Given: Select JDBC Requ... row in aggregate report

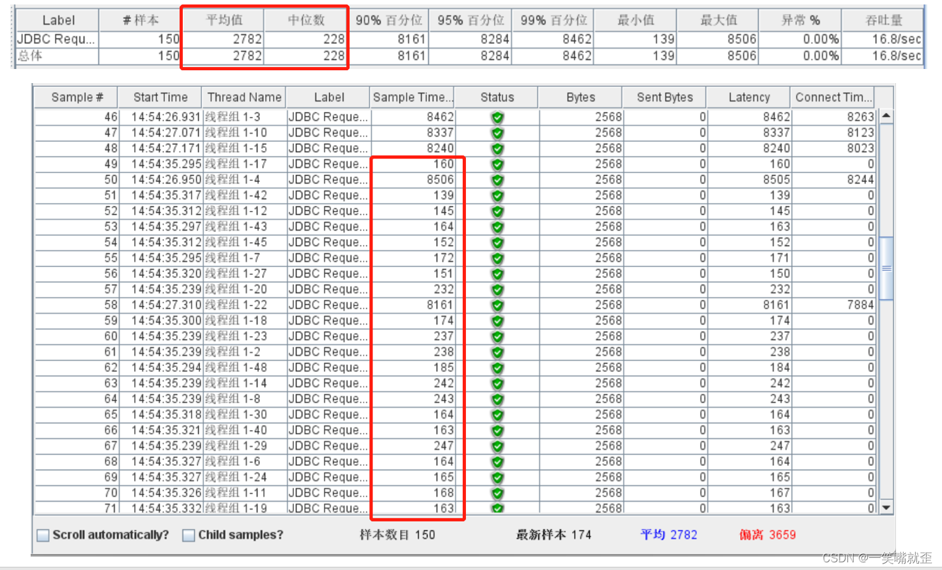Looking at the screenshot, I should pos(470,39).
